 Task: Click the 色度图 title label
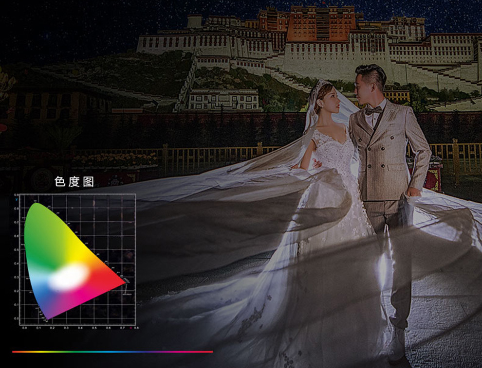[x=74, y=182]
